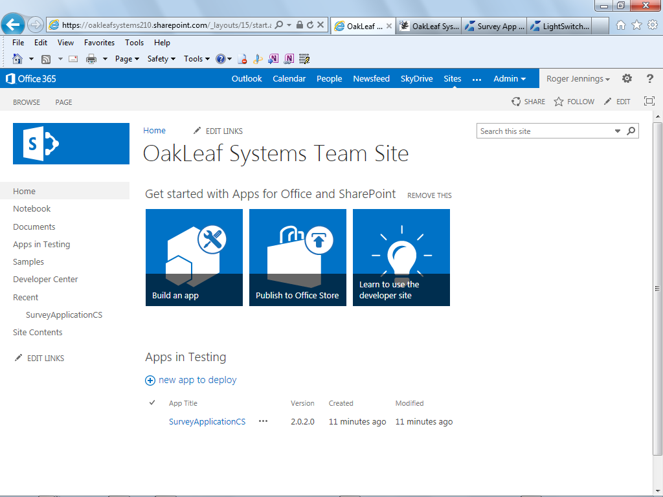663x497 pixels.
Task: Open the Edit menu
Action: click(x=41, y=43)
